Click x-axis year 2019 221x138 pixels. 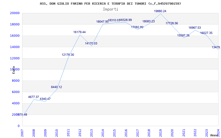(x=161, y=133)
